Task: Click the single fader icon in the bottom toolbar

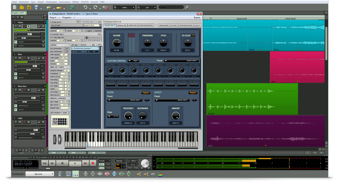Action: (60, 174)
